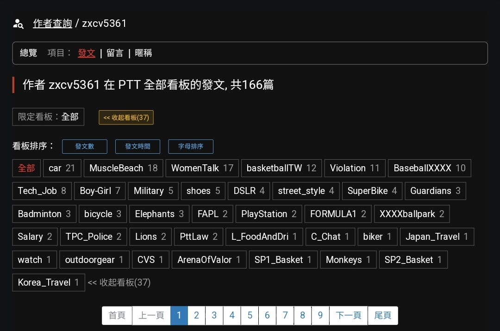Filter posts by MuscleBeach board

click(123, 168)
